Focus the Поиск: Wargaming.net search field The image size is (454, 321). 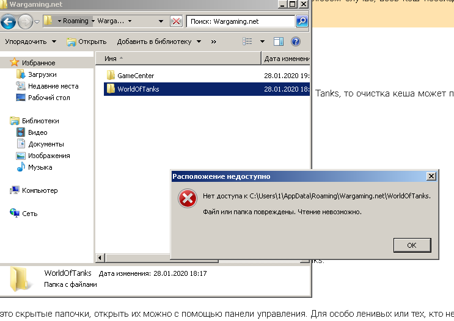pyautogui.click(x=240, y=21)
